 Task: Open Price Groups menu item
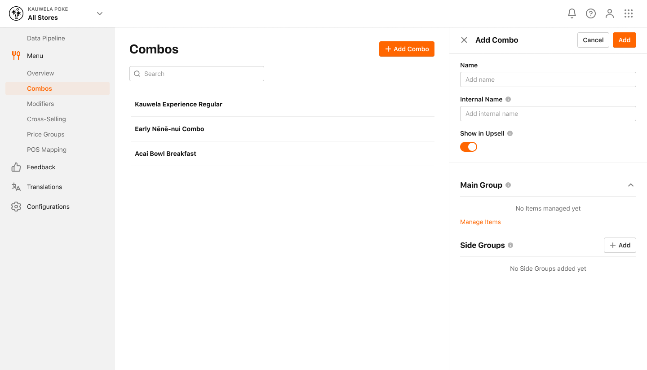pyautogui.click(x=45, y=134)
